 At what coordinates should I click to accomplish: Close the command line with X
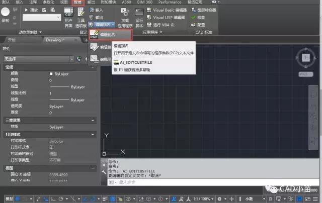coord(104,165)
